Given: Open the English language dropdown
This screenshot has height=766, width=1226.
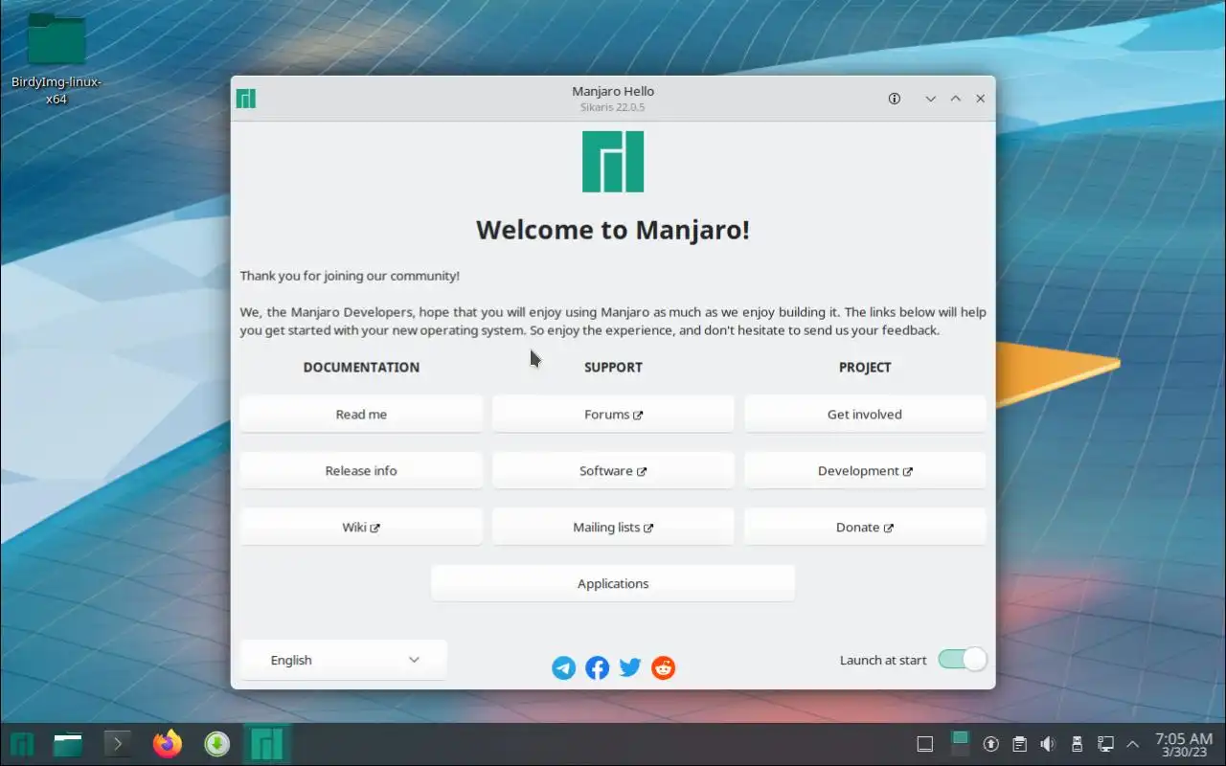Looking at the screenshot, I should (344, 660).
